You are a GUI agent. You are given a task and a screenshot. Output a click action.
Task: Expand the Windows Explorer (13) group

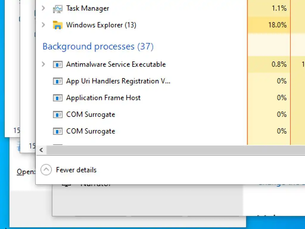pos(43,25)
